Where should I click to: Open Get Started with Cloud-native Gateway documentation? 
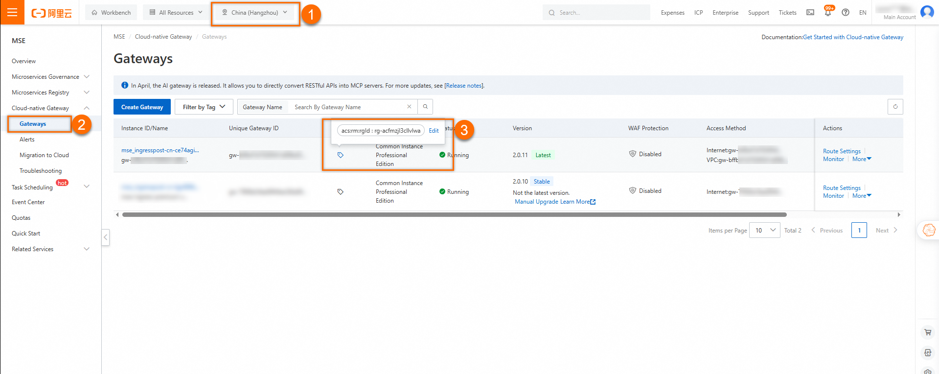click(x=853, y=37)
